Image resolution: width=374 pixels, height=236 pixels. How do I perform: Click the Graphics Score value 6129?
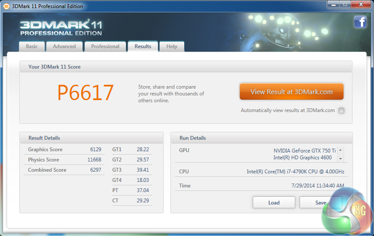point(96,150)
